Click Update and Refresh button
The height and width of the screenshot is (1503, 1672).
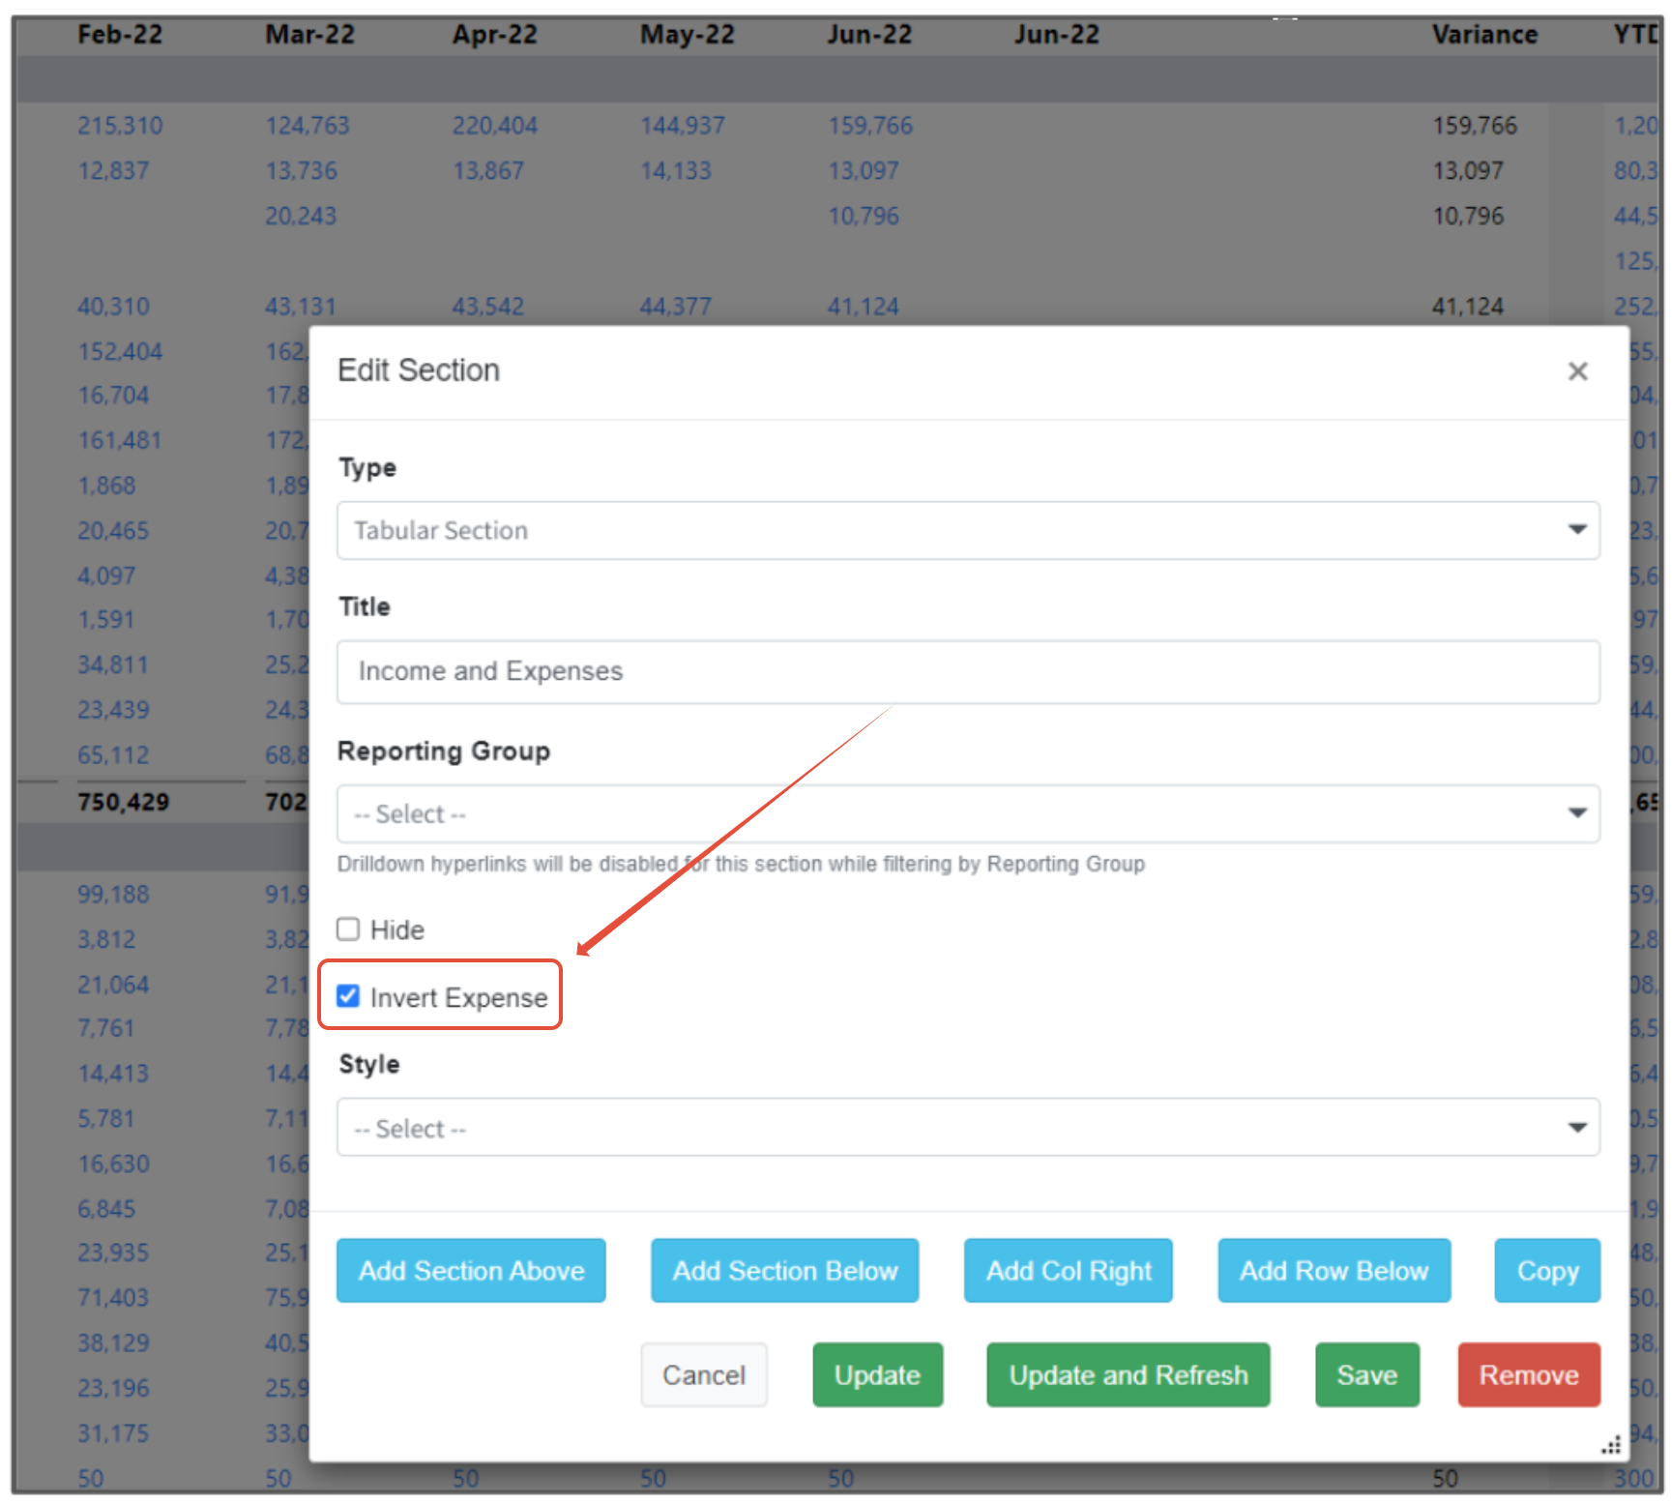point(1128,1374)
